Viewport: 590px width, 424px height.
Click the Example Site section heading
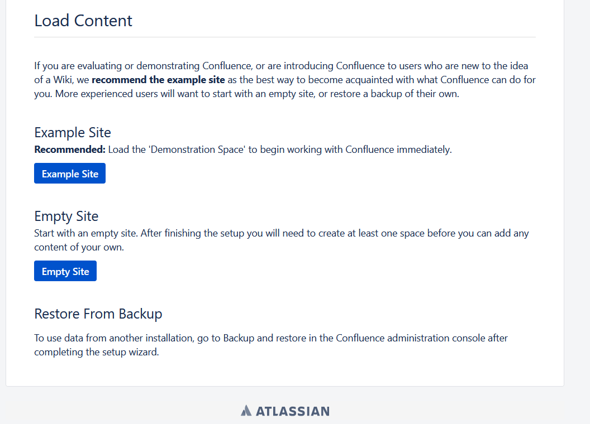click(x=73, y=132)
